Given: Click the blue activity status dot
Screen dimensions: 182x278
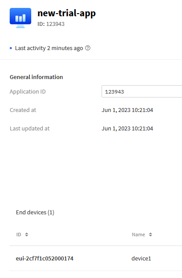Looking at the screenshot, I should [11, 48].
